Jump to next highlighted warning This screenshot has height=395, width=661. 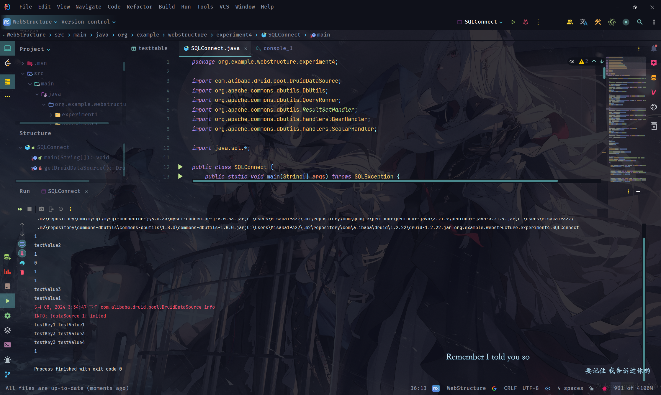click(x=602, y=62)
